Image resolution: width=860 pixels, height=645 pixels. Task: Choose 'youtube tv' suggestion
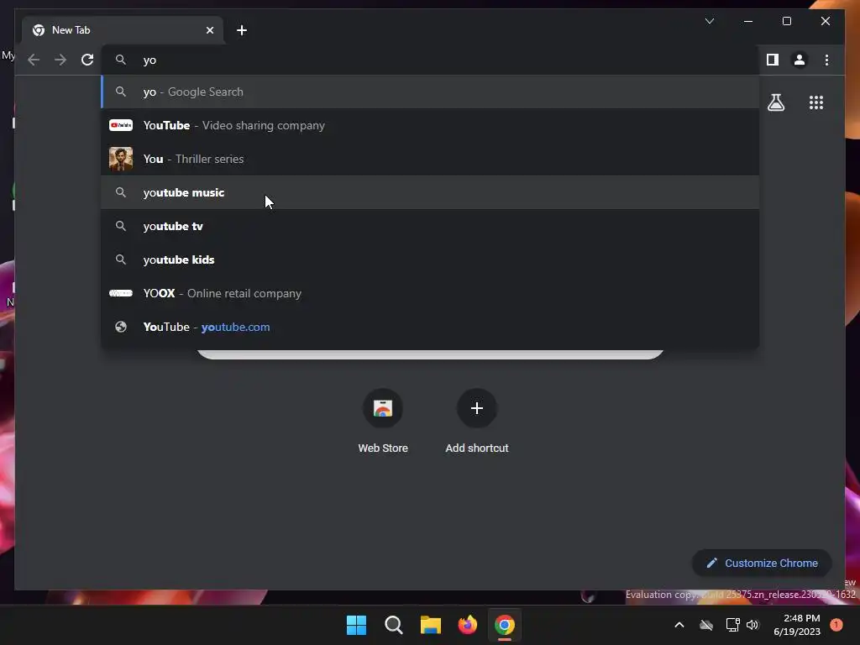430,226
